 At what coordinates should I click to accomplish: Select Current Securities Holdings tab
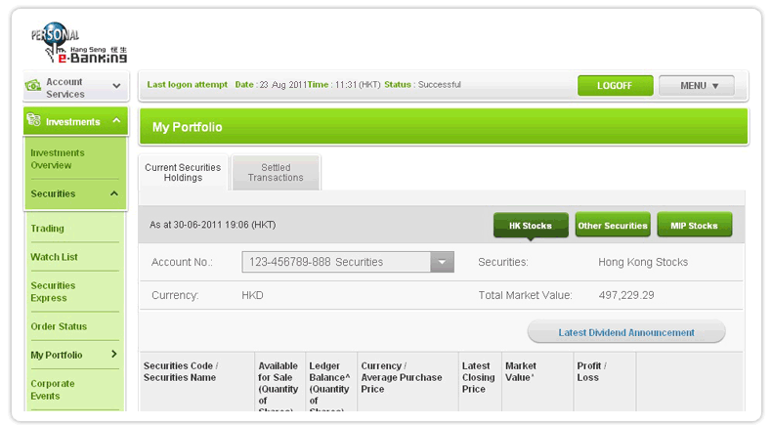[x=183, y=173]
